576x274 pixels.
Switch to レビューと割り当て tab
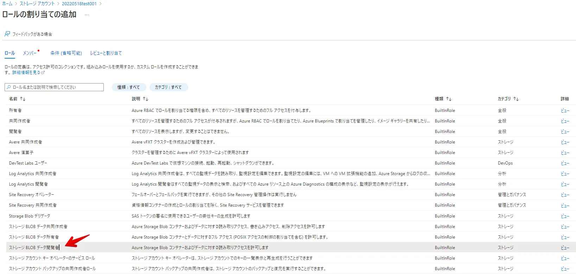click(x=106, y=53)
